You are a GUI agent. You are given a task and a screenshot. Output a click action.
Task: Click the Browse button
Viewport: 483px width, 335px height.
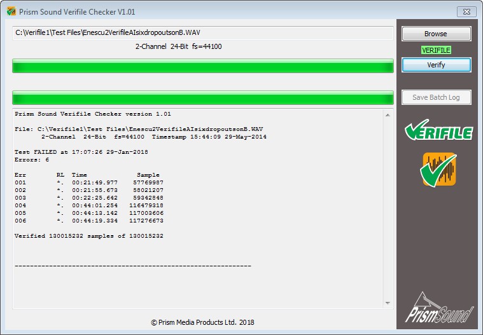(436, 34)
